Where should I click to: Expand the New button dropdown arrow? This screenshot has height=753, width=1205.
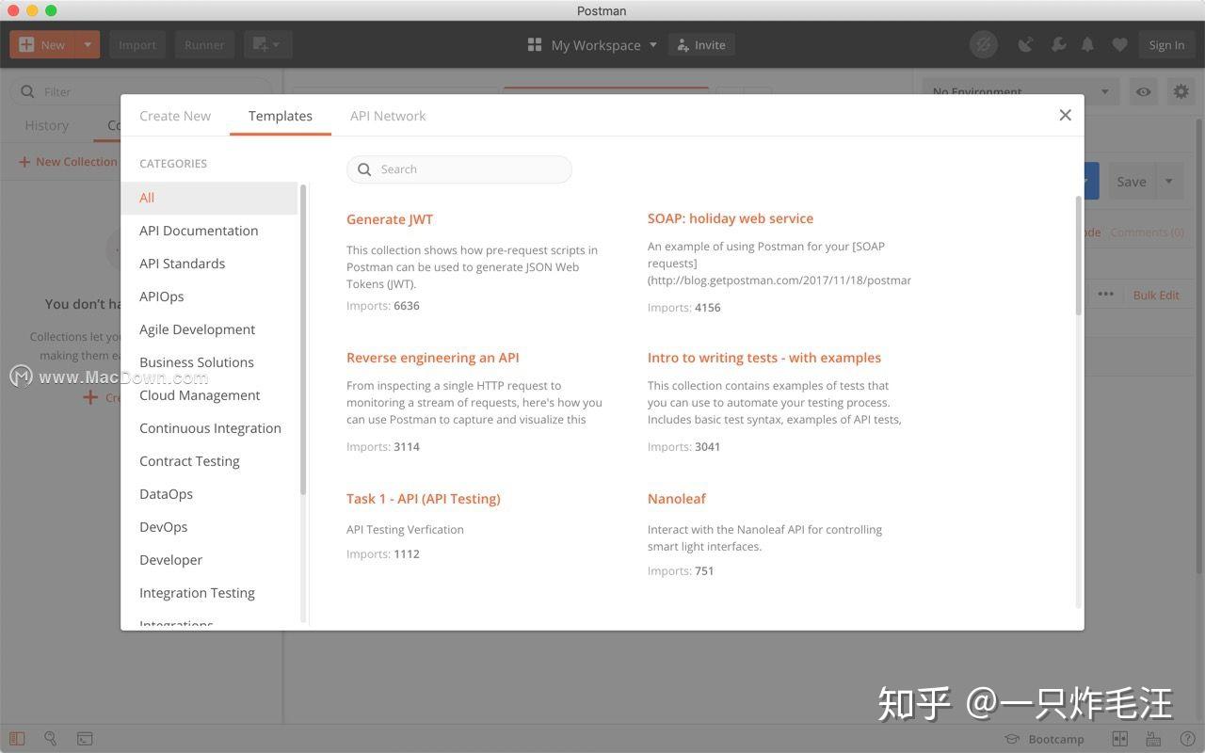click(88, 44)
